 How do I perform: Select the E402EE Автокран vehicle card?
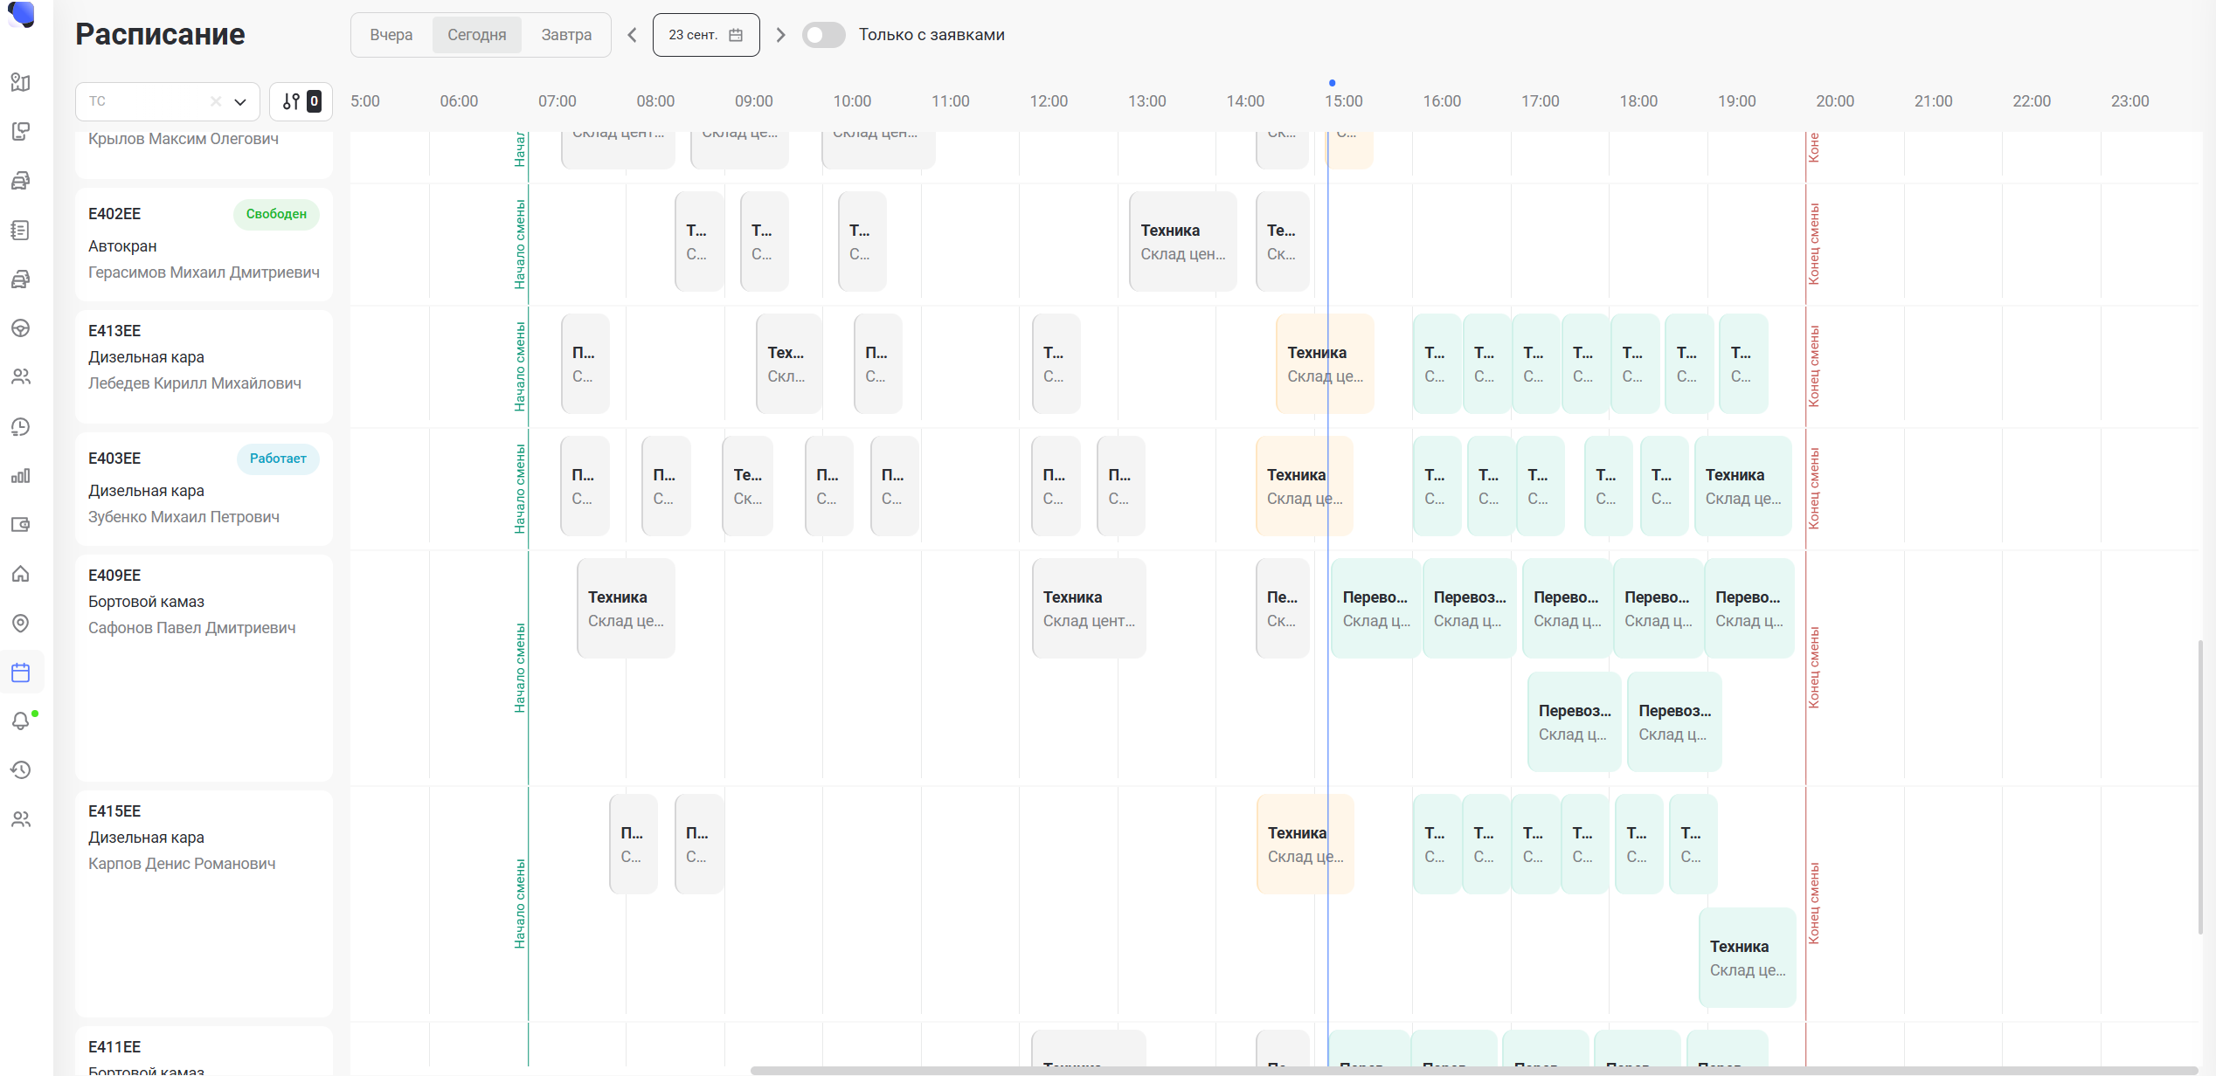(204, 244)
